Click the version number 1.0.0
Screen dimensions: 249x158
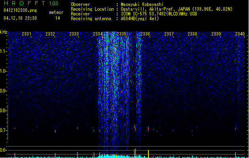click(x=54, y=4)
